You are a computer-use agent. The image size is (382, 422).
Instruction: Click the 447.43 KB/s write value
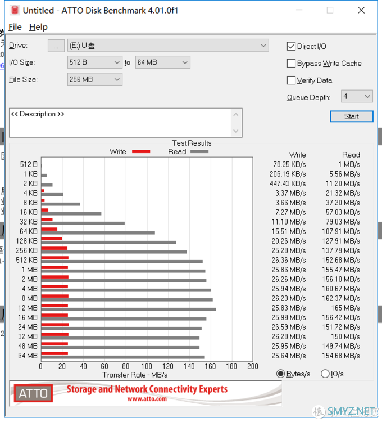288,183
